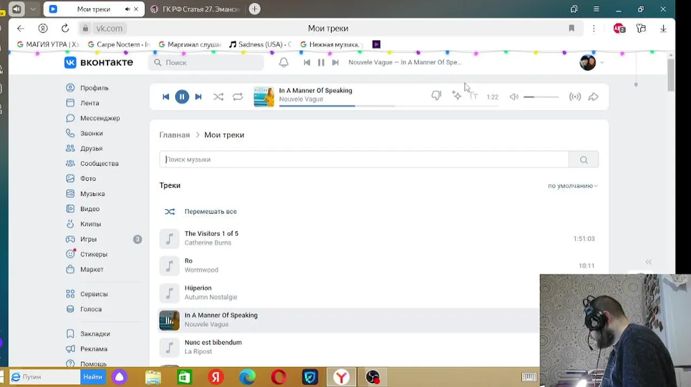Image resolution: width=691 pixels, height=387 pixels.
Task: Click the Сервисы sidebar icon
Action: (x=70, y=294)
